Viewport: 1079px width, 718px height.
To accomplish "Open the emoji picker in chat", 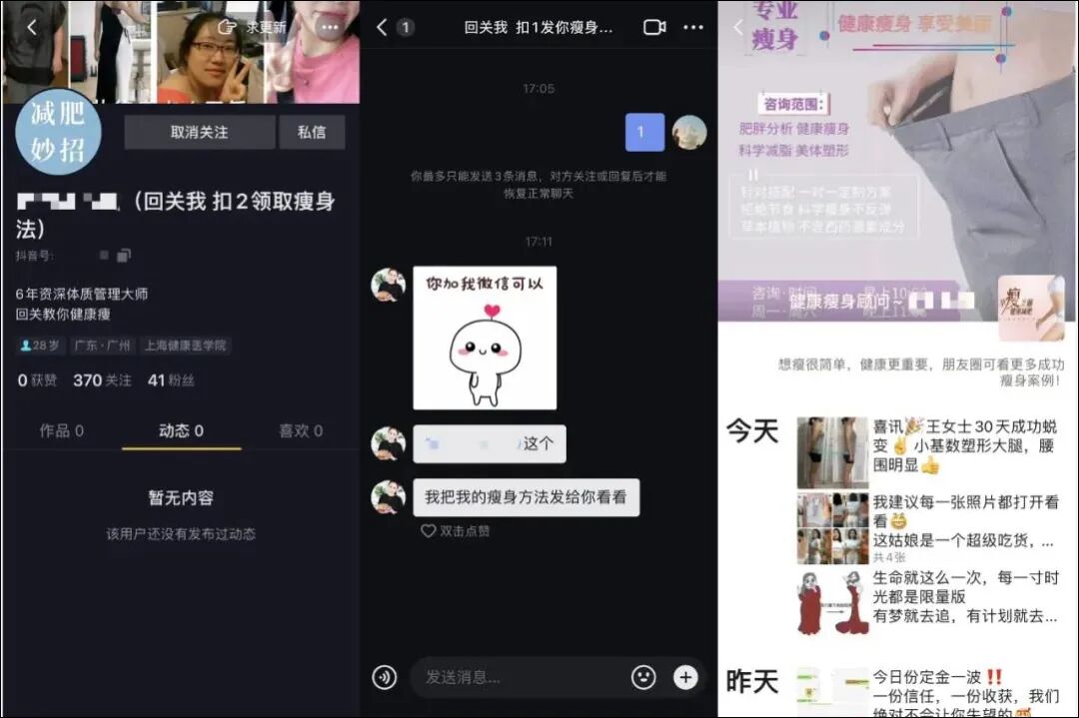I will [x=643, y=677].
